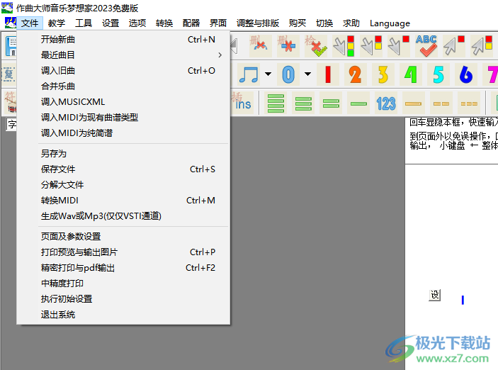Click the app logo icon in menu bar
498x370 pixels.
[x=11, y=23]
